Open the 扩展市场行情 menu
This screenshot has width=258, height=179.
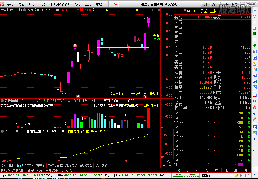tap(60, 4)
